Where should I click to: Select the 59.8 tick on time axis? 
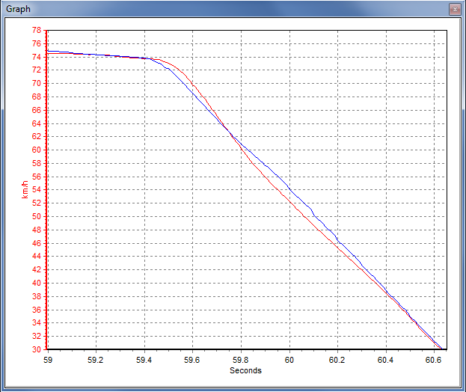pos(241,359)
